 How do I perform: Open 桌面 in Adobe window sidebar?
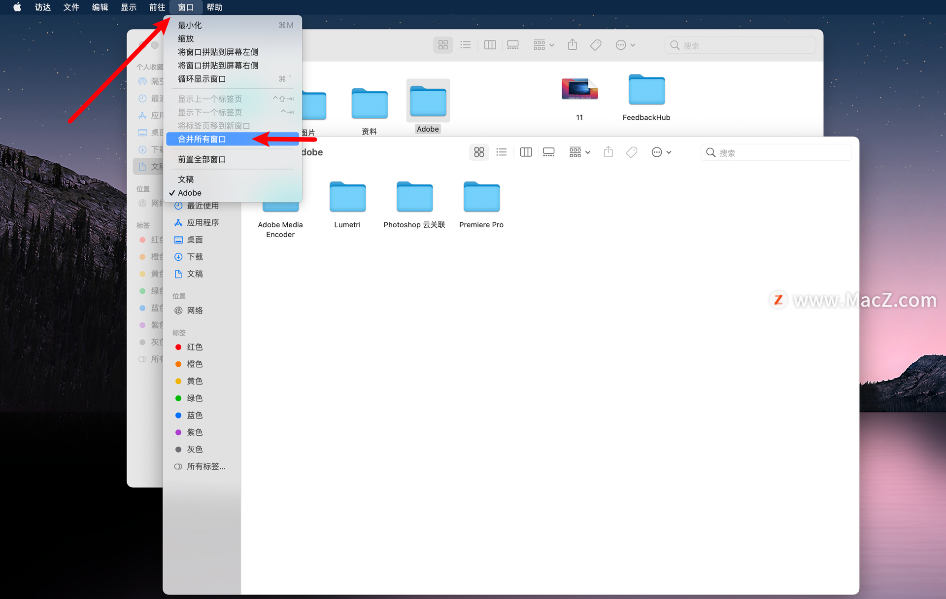(202, 240)
